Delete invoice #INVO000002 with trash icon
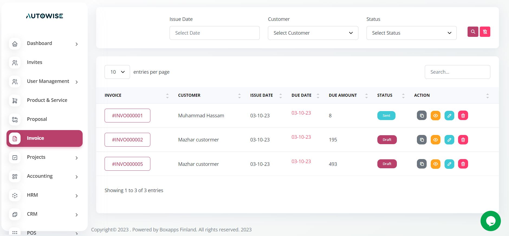The height and width of the screenshot is (236, 509). tap(463, 140)
